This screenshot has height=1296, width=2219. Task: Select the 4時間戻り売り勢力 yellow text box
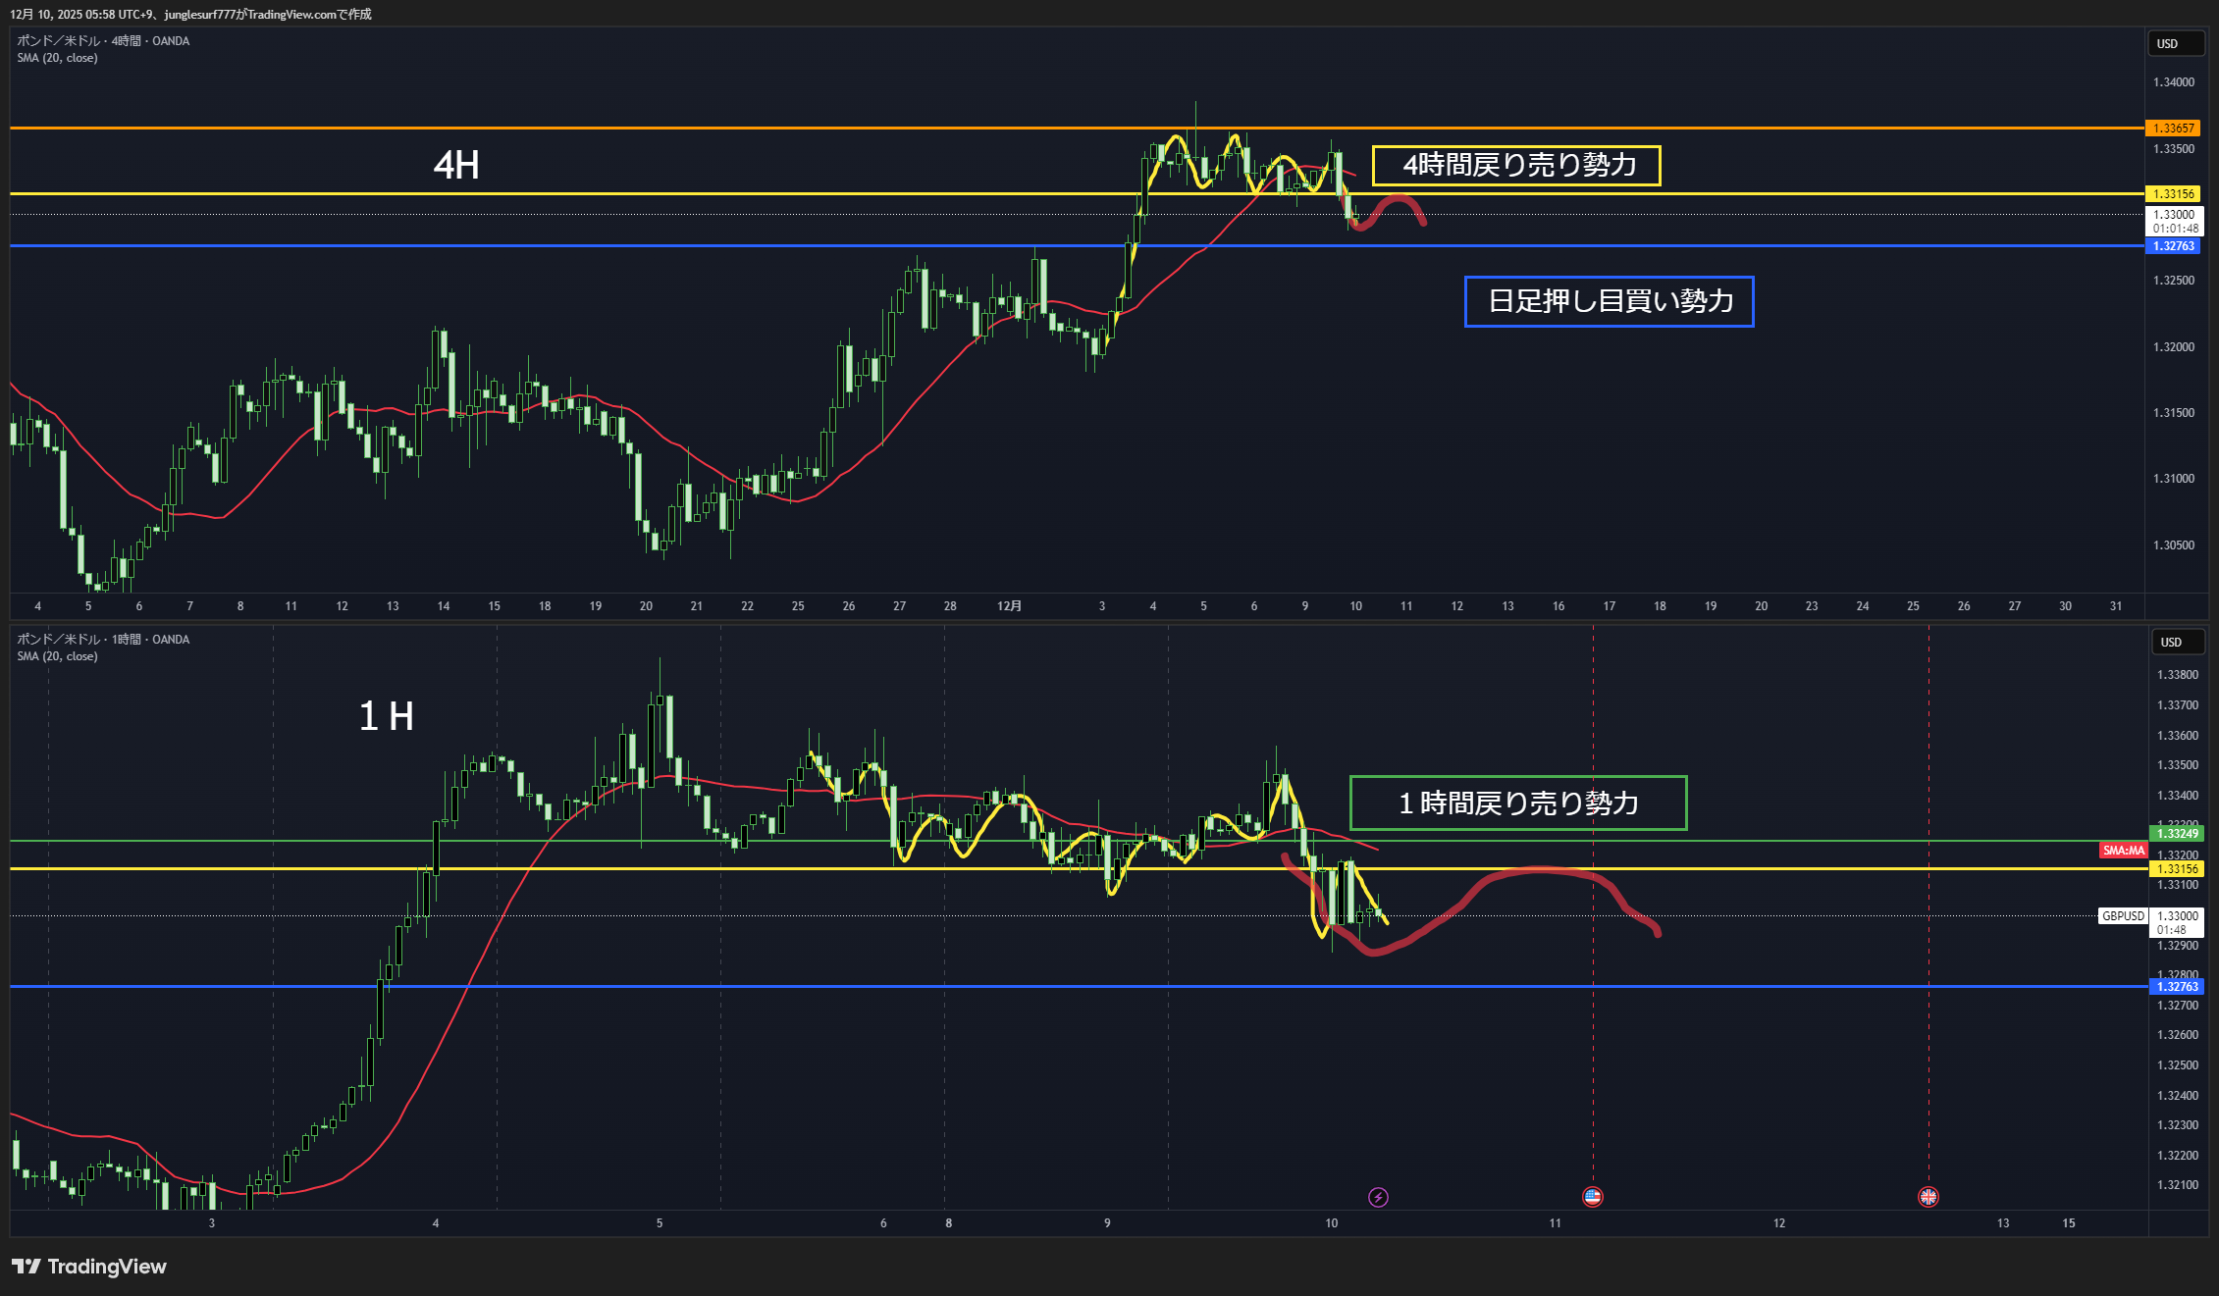pos(1516,166)
